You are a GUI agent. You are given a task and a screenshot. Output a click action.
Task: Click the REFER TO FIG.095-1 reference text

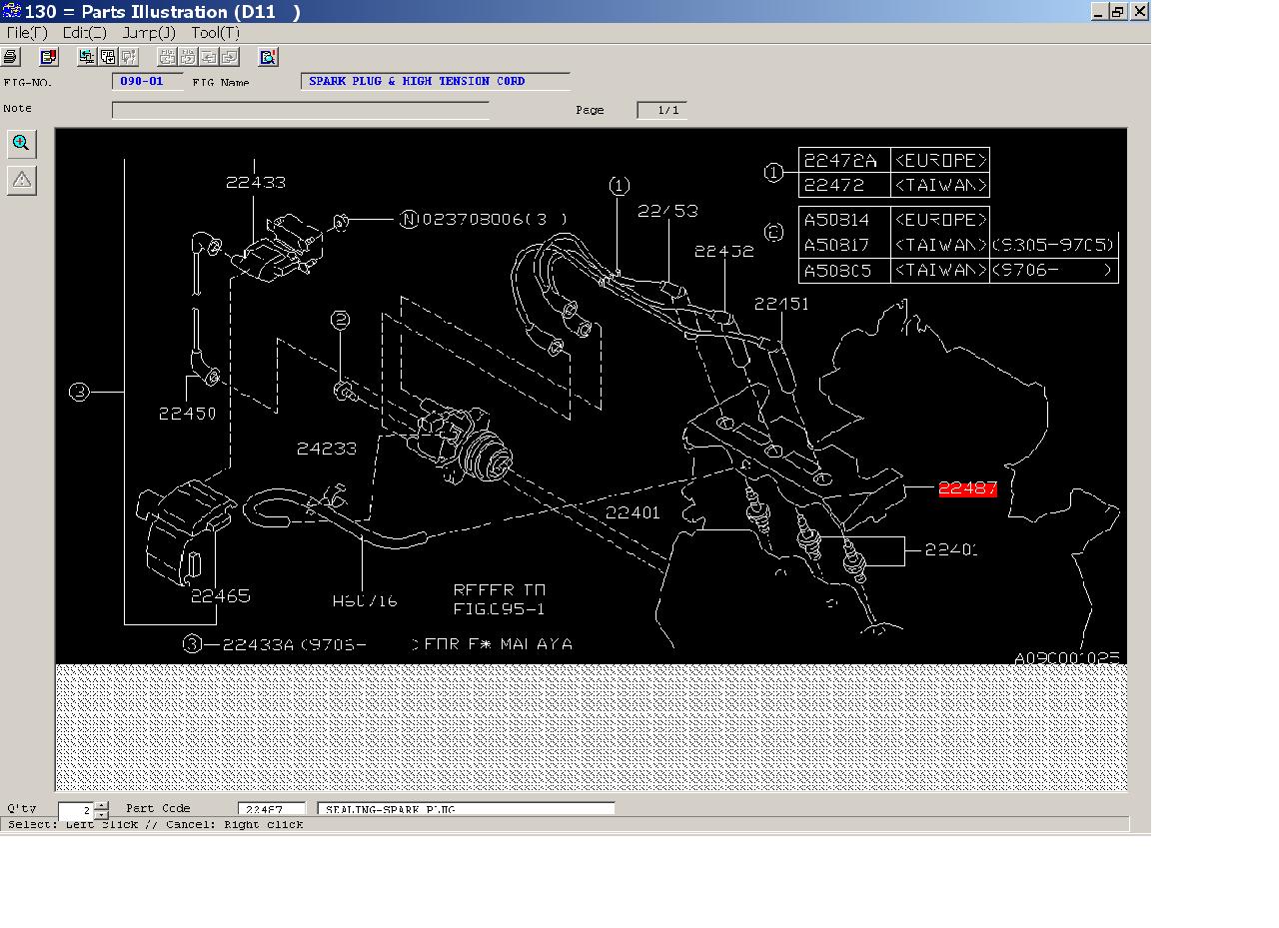[500, 599]
